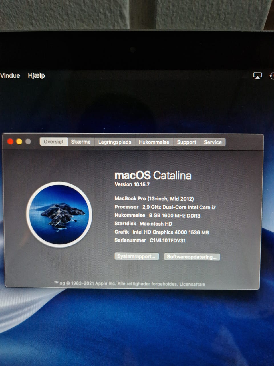Screen dimensions: 274x366
Task: Go to the Support tab
Action: [186, 142]
